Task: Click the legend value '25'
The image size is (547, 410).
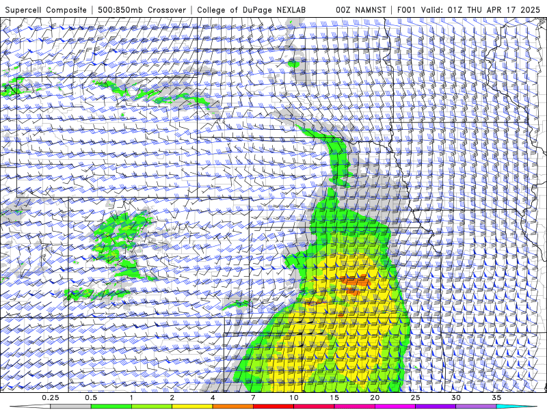Action: point(415,398)
